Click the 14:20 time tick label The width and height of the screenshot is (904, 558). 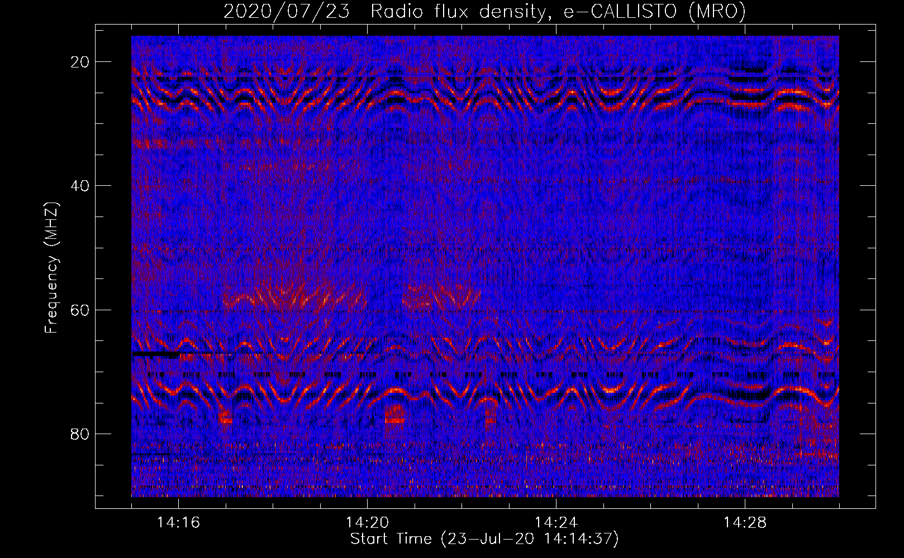tap(367, 523)
